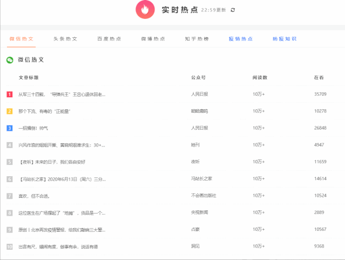Open article 原创丨北京再发疫情警报
Viewport: 345px width, 260px height.
(62, 230)
